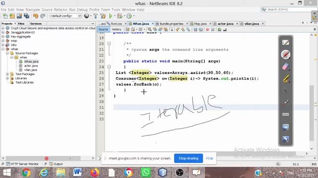Screen dimensions: 318x178
Task: Expand the Key-Aggregate project node
Action: 3,37
